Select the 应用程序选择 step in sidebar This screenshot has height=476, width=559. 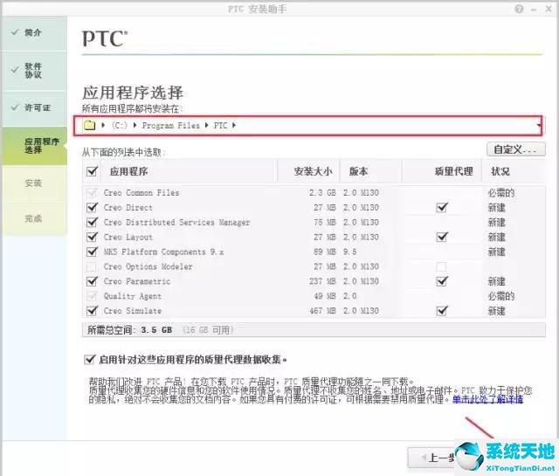35,146
